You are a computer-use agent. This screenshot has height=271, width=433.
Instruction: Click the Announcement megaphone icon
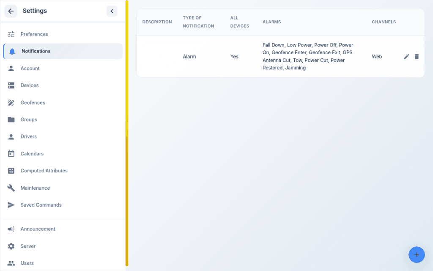pos(11,229)
